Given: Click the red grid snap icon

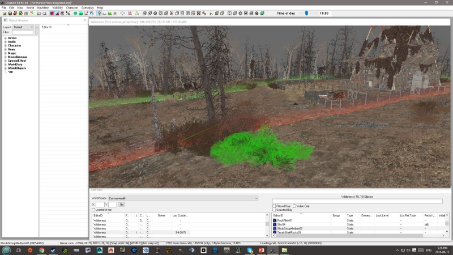Looking at the screenshot, I should (x=62, y=13).
